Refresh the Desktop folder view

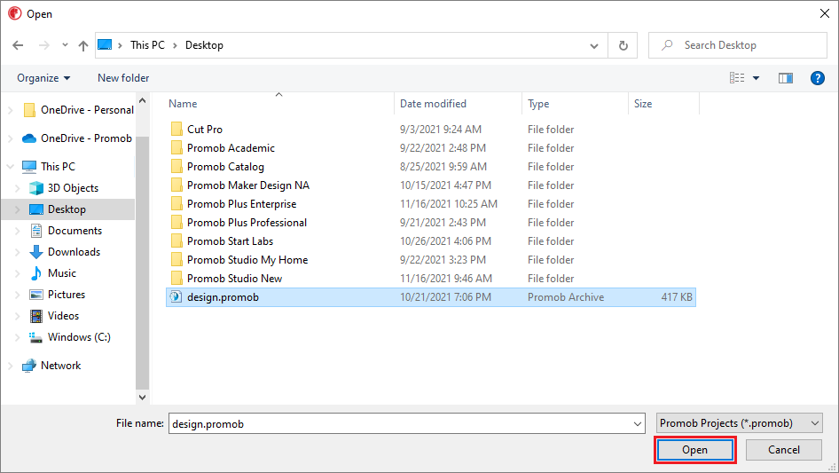[x=623, y=45]
